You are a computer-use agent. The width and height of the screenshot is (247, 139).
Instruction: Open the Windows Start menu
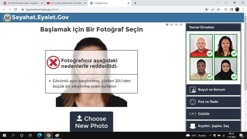pyautogui.click(x=4, y=136)
